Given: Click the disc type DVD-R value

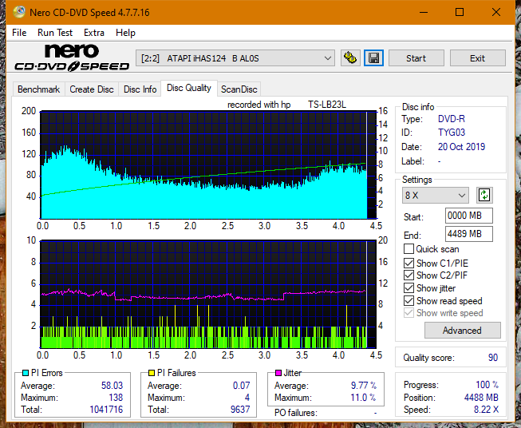Looking at the screenshot, I should (x=452, y=119).
